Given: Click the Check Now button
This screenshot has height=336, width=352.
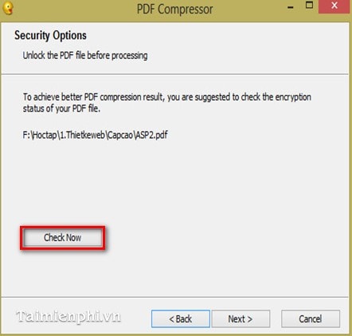Looking at the screenshot, I should click(x=63, y=238).
